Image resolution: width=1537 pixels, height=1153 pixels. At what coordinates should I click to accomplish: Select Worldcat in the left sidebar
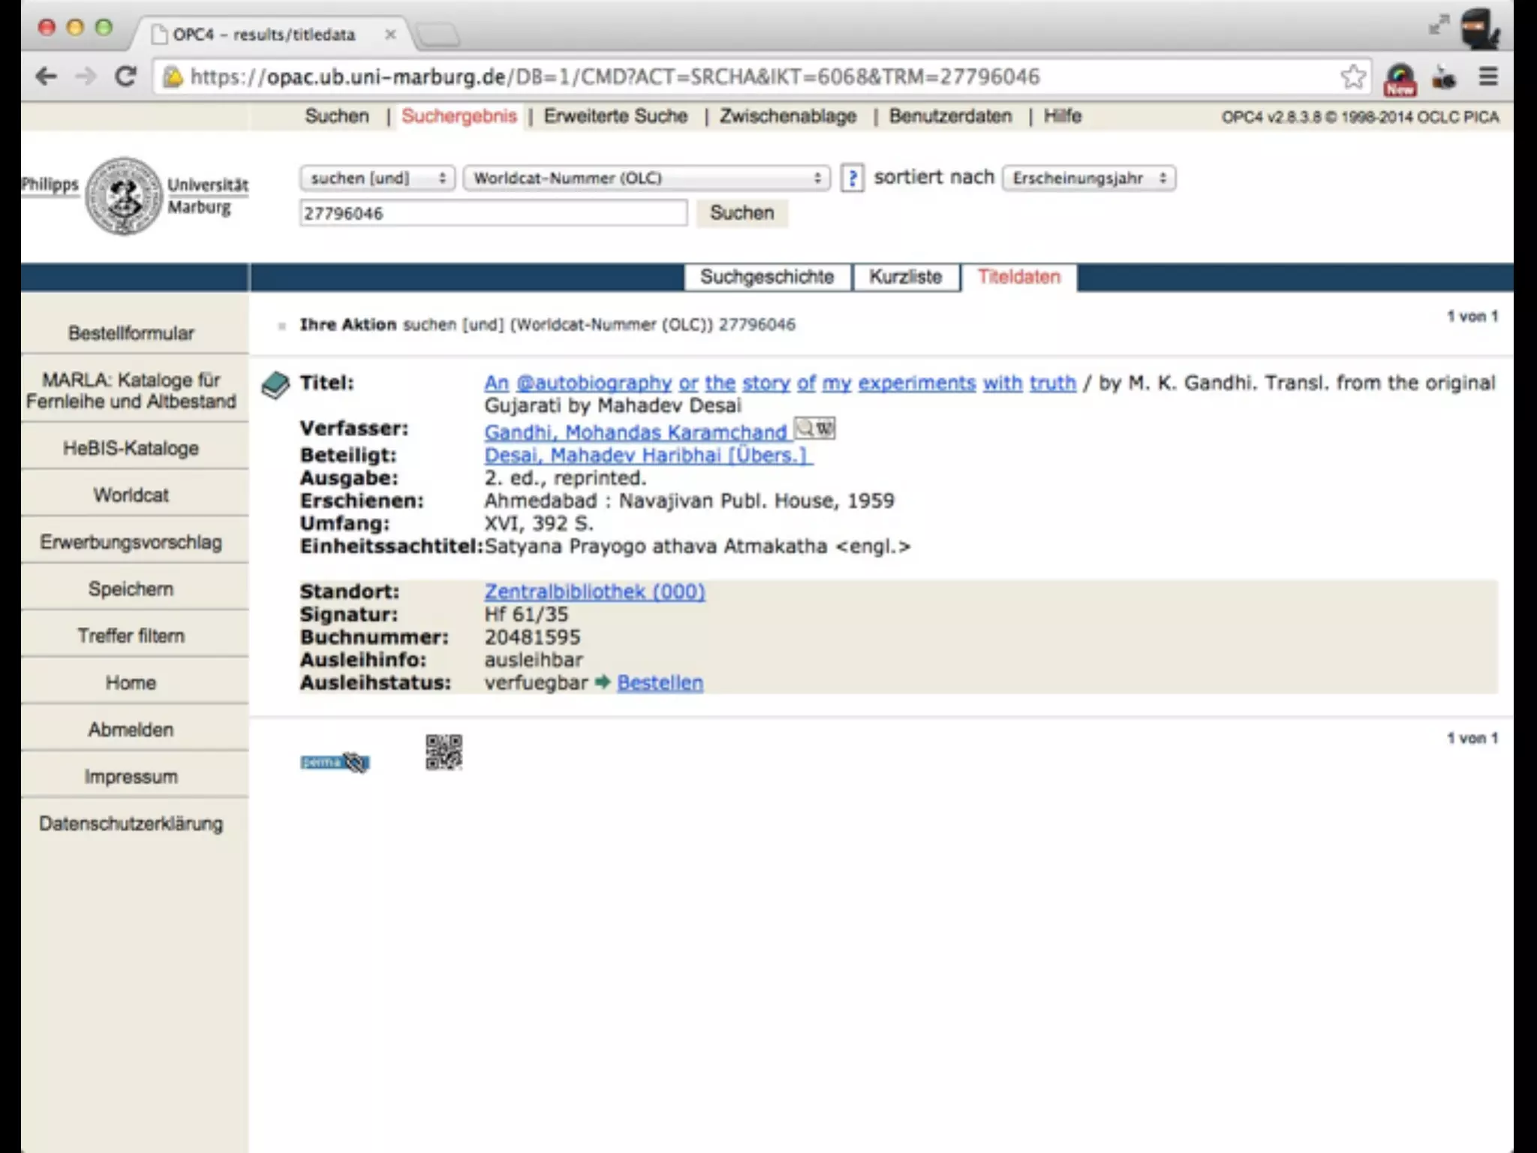pos(131,495)
